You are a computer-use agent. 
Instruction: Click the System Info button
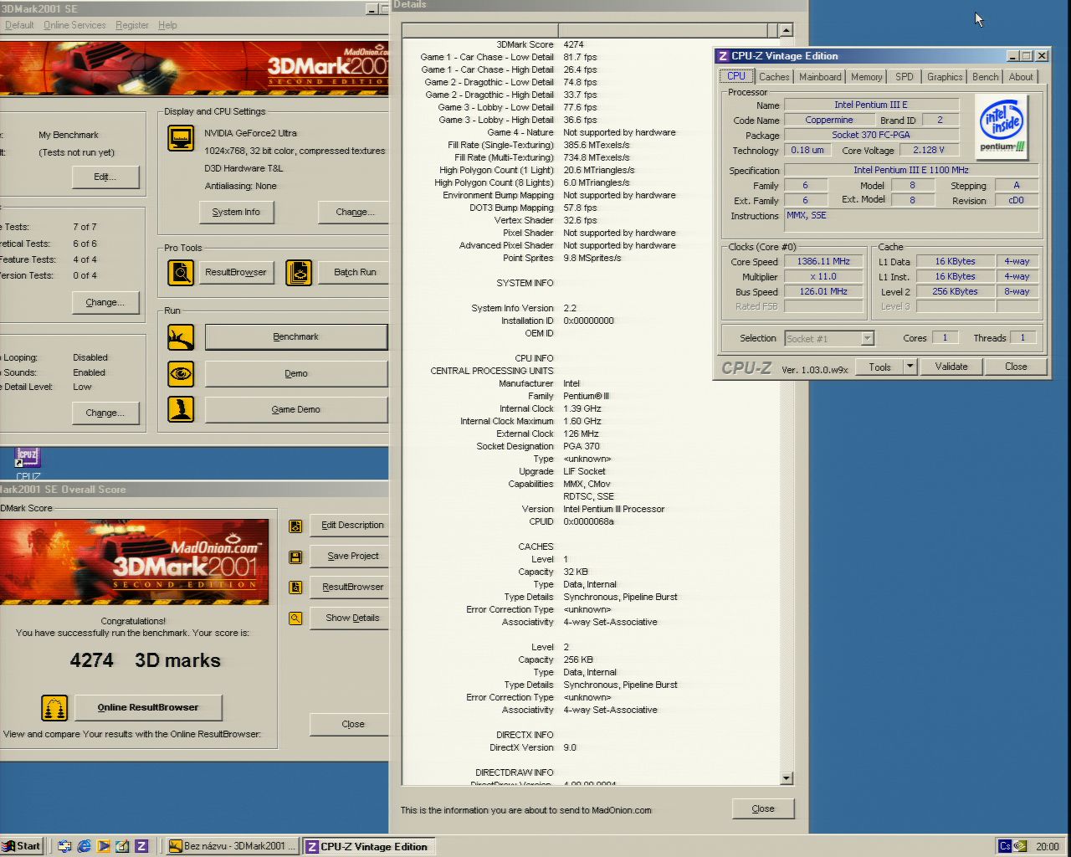point(236,213)
